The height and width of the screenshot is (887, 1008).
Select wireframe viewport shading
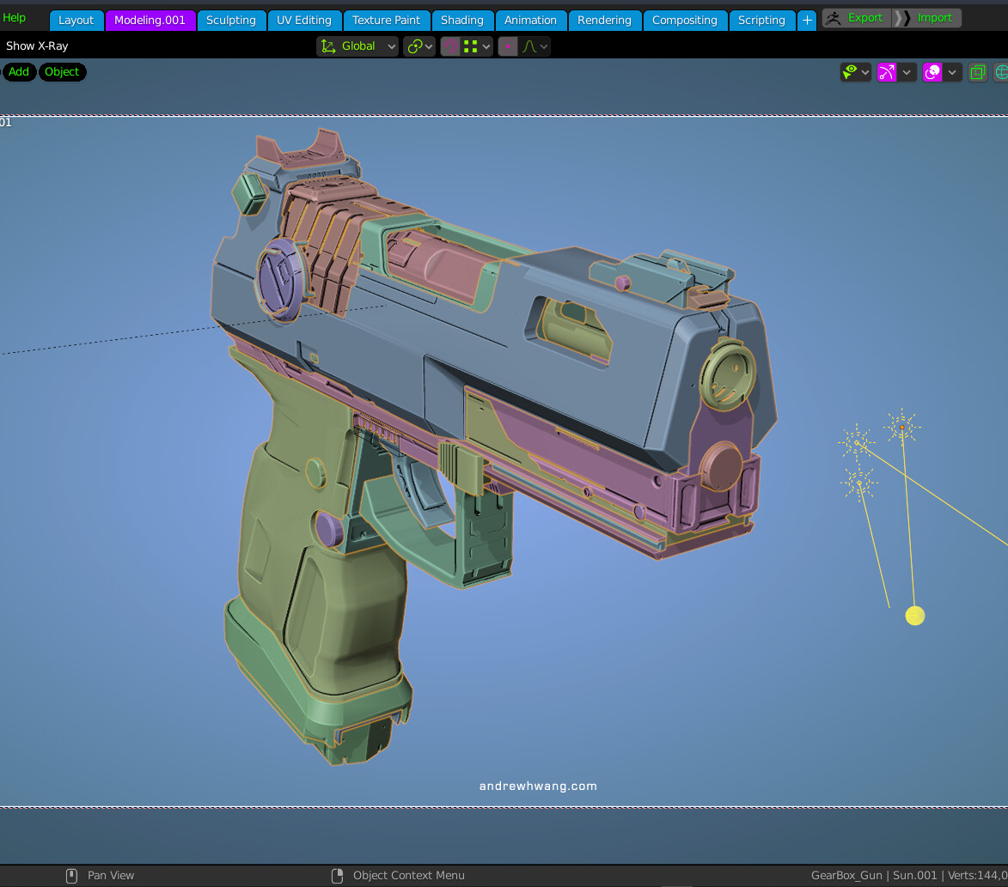(1000, 72)
